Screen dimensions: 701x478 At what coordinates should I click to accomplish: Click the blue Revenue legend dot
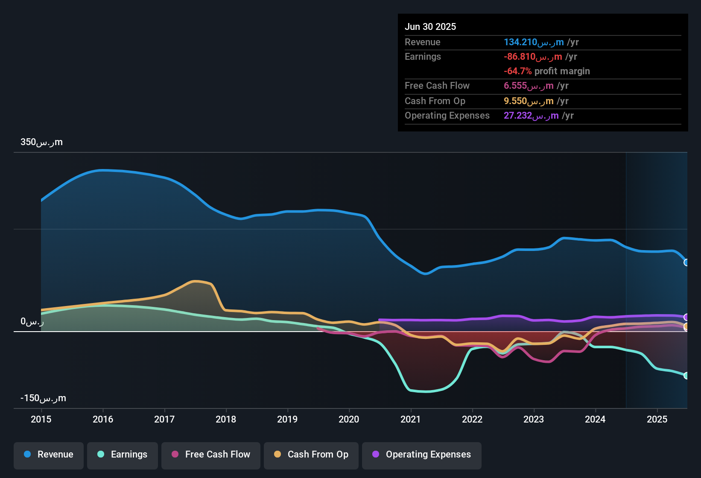point(27,455)
